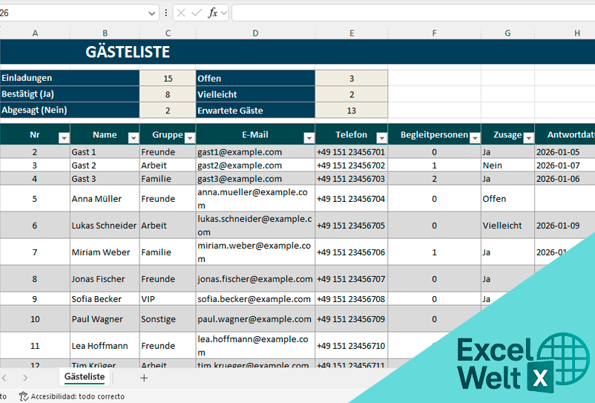Click anna.mueller@example.com email cell
This screenshot has width=595, height=403.
click(x=255, y=198)
